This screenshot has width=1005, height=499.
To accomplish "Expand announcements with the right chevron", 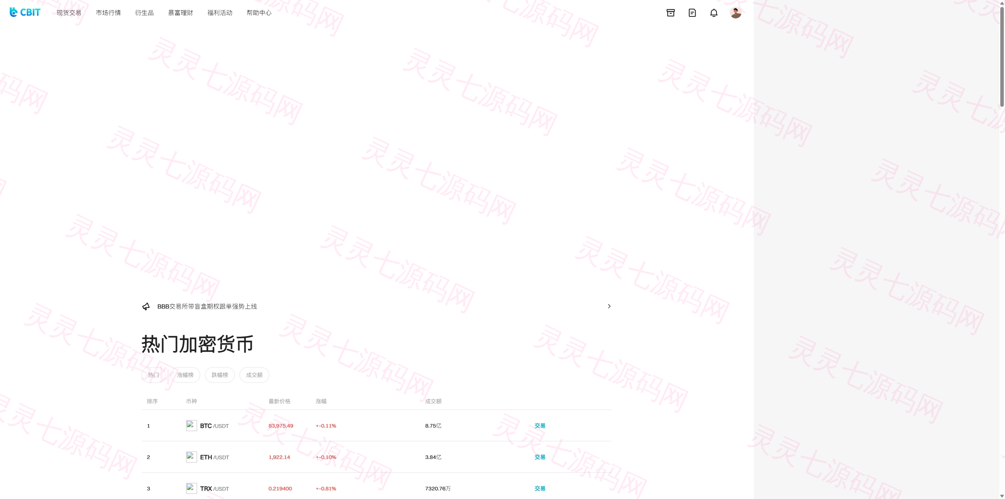I will [x=609, y=306].
